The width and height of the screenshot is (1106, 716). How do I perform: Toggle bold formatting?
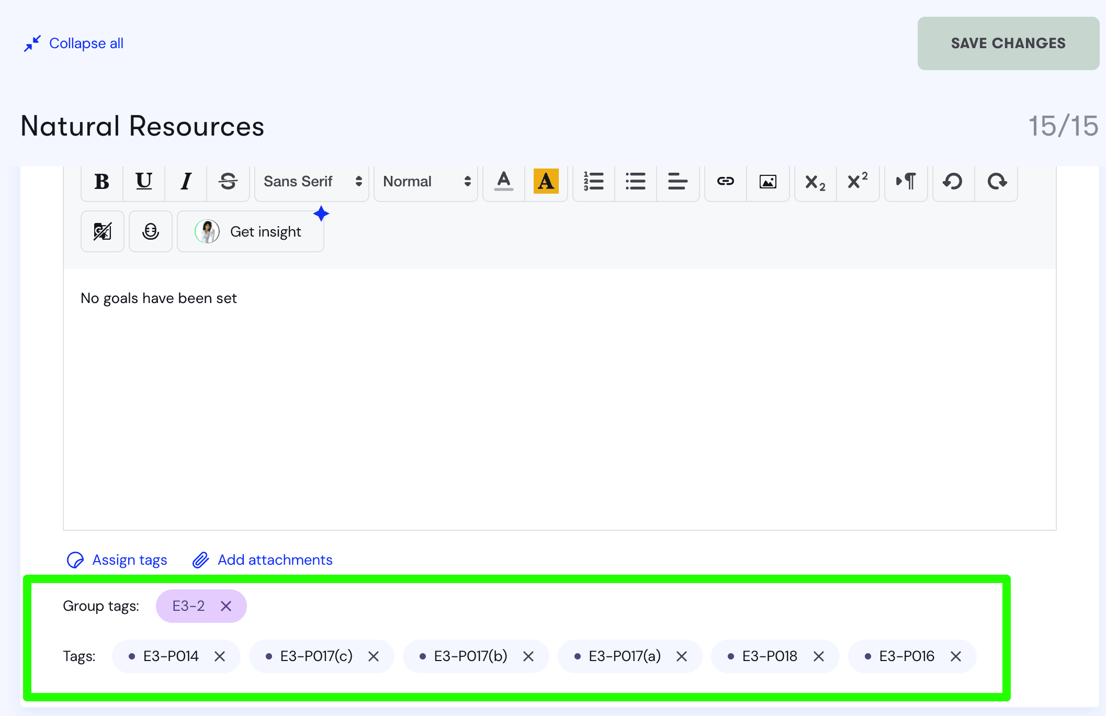(102, 182)
